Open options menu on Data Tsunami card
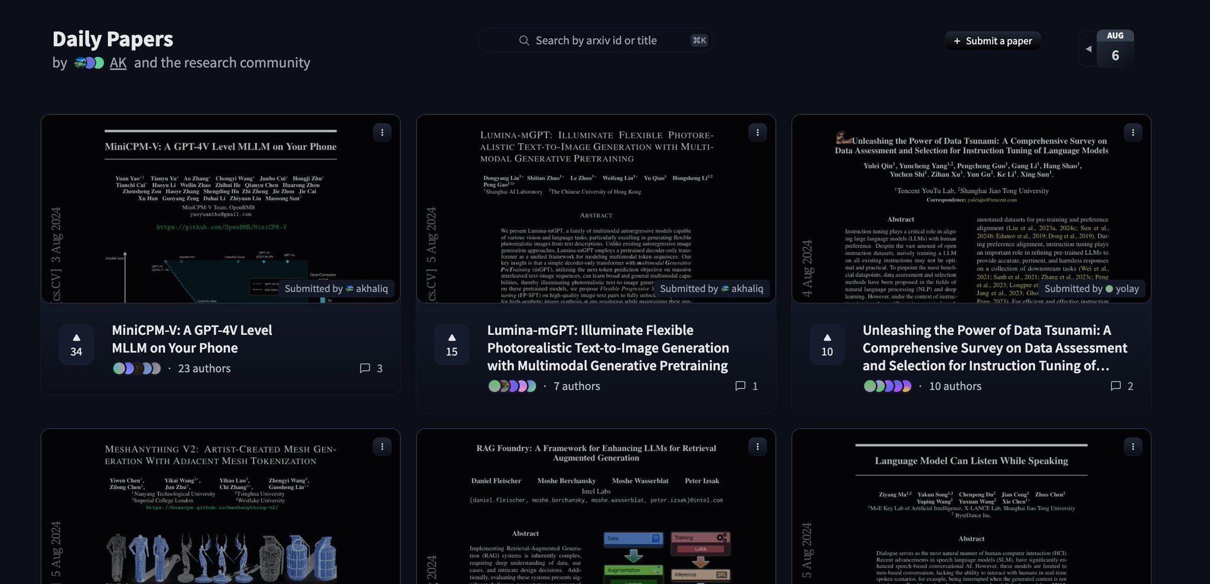 coord(1133,132)
